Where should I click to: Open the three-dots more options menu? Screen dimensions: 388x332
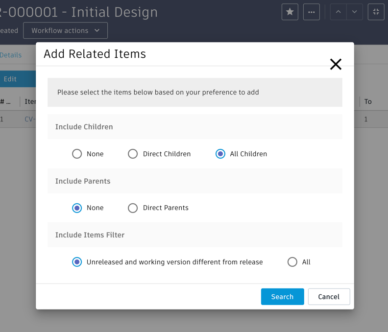click(311, 12)
